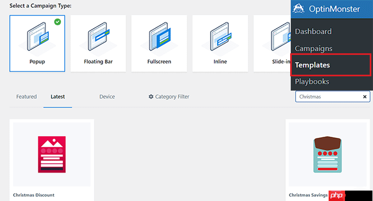Viewport: 373px width, 201px height.
Task: Click the Christmas Savings template title
Action: point(308,195)
